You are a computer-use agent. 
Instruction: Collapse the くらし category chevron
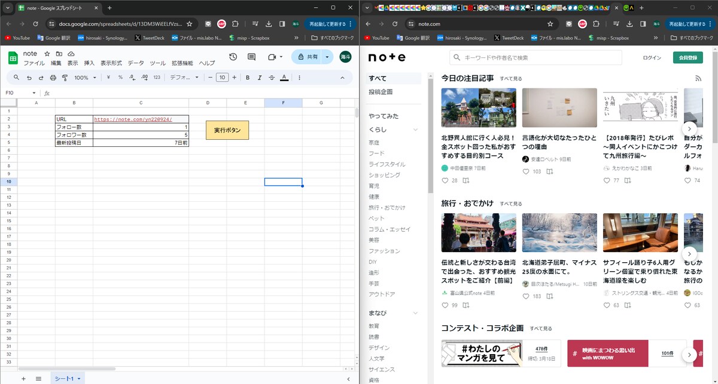[416, 130]
